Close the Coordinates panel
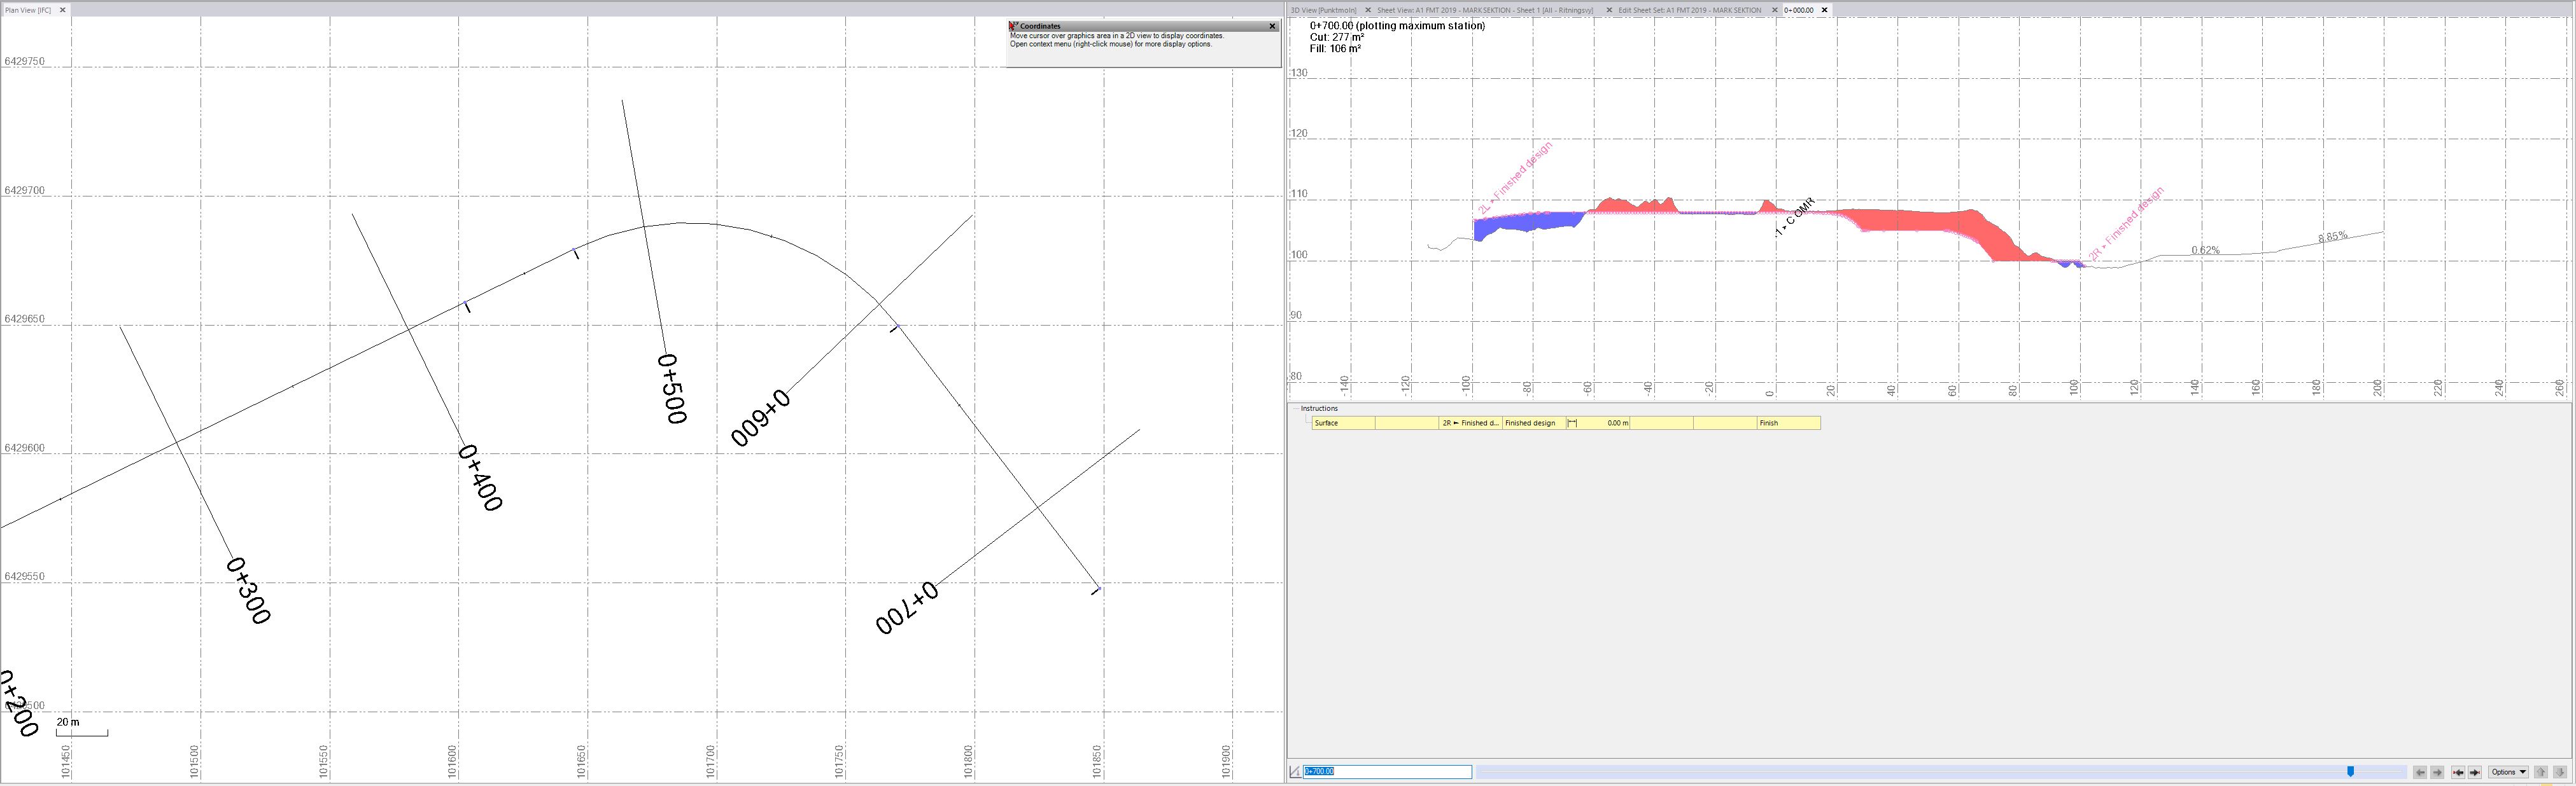Image resolution: width=2576 pixels, height=786 pixels. [x=1272, y=26]
